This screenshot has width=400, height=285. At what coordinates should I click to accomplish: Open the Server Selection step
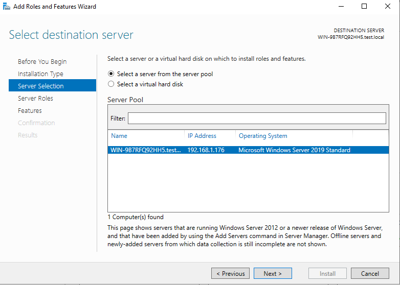coord(41,86)
